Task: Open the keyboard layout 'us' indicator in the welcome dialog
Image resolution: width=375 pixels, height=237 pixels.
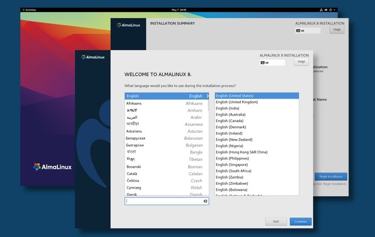Action: click(x=272, y=63)
